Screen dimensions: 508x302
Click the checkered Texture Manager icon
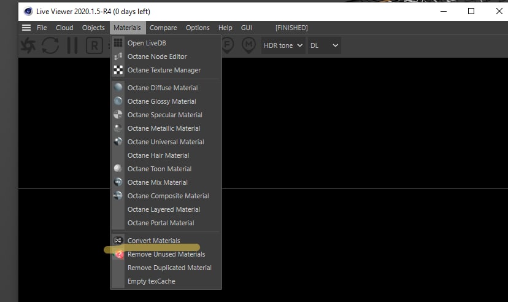[118, 70]
